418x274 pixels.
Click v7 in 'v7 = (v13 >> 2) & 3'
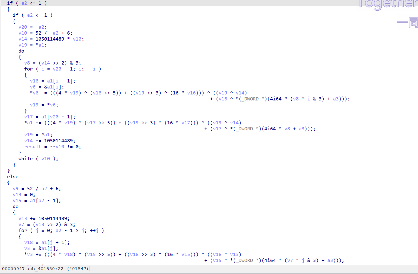click(x=21, y=225)
